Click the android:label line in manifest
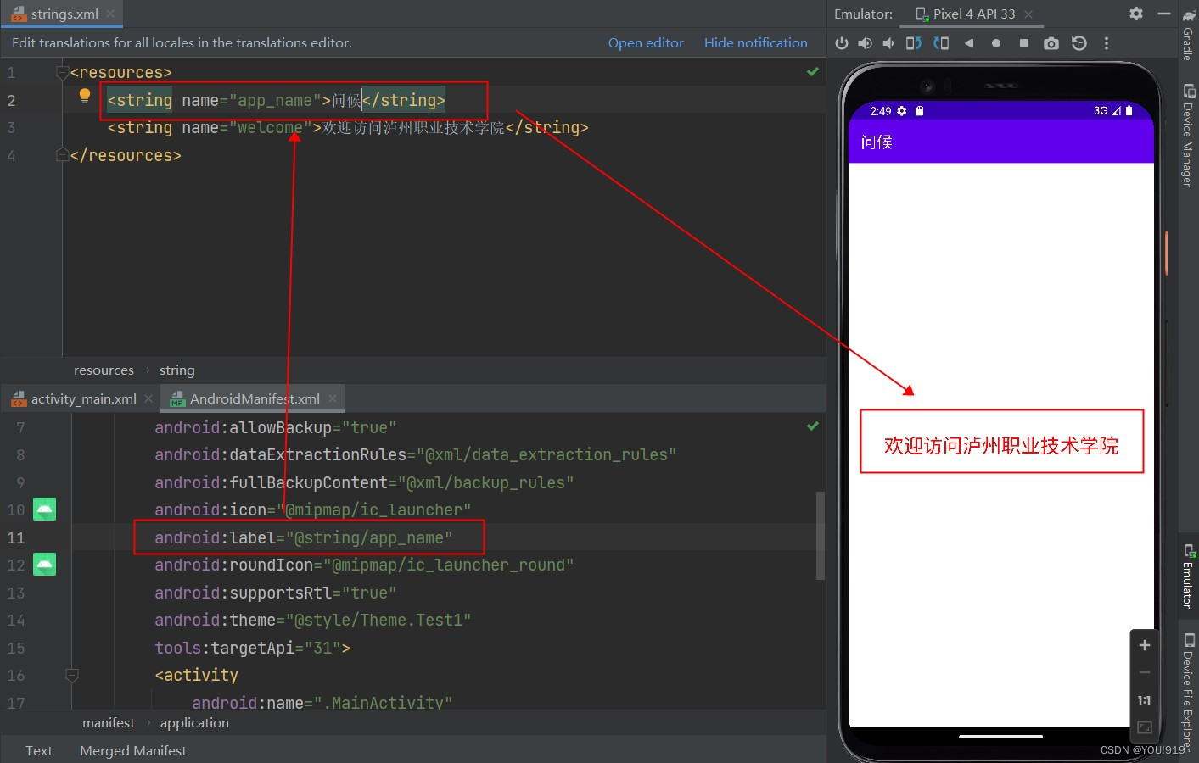Screen dimensions: 1199x763 pos(303,537)
